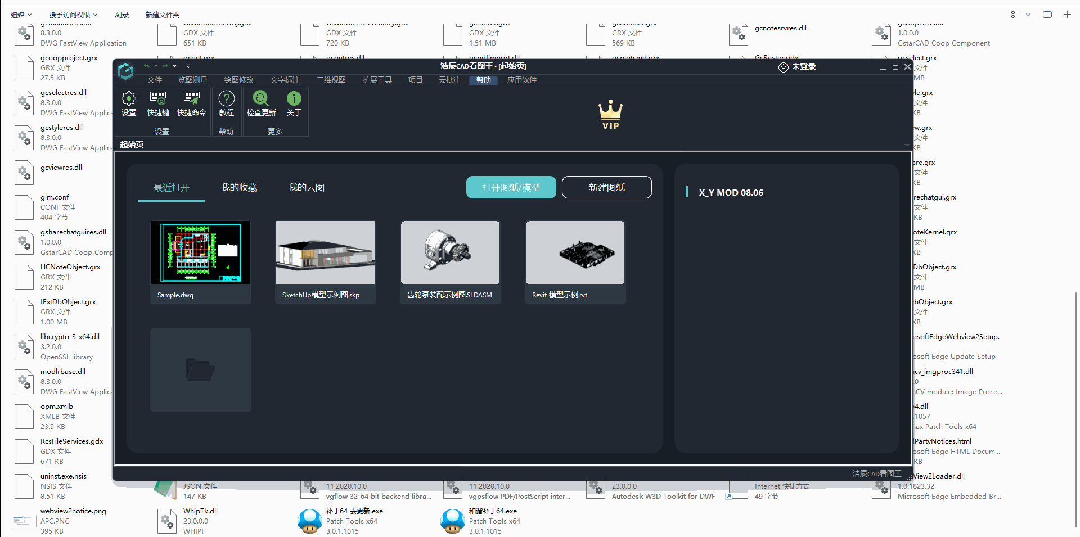1080x537 pixels.
Task: Switch to the 项目 ribbon tab
Action: coord(416,80)
